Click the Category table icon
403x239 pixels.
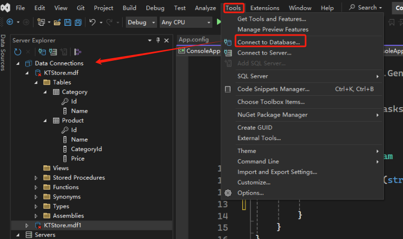pyautogui.click(x=56, y=92)
